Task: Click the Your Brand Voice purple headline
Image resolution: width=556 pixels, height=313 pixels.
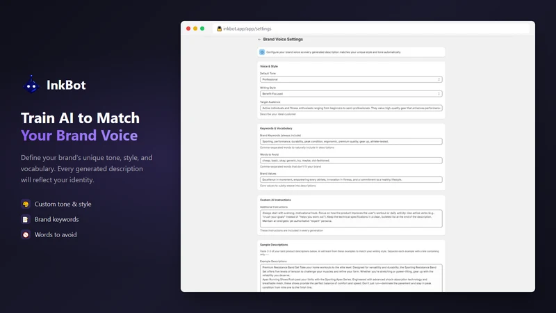Action: (79, 136)
